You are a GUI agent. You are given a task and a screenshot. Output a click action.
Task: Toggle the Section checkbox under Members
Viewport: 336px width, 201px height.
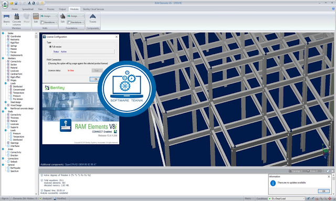click(8, 65)
